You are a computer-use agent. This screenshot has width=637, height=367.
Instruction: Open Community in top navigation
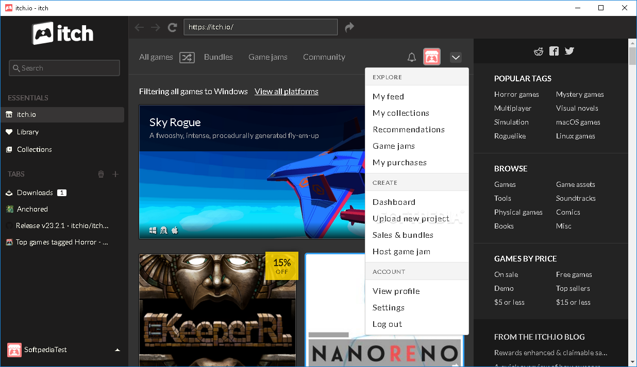coord(324,57)
